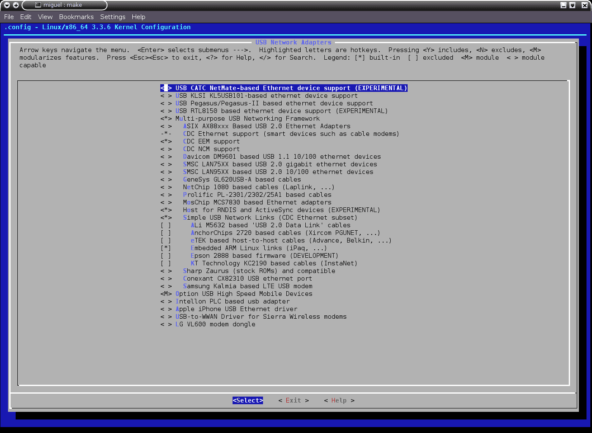Select SMSC LAN95XX 10/100 ethernet devices row

[x=267, y=172]
